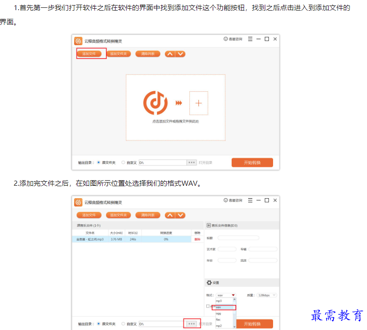Click format list scrollbar down arrow

point(234,326)
